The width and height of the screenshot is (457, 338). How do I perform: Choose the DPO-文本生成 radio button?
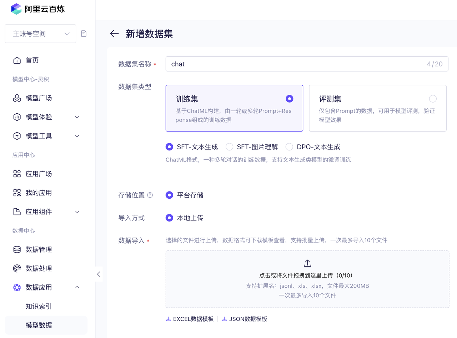click(289, 147)
